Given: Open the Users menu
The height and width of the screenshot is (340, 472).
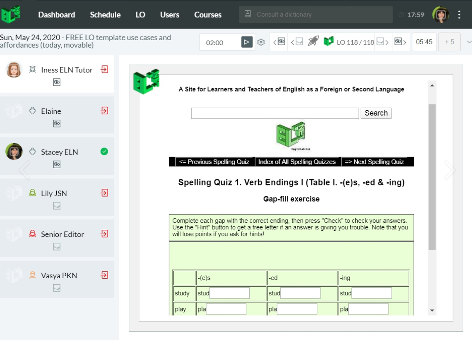Looking at the screenshot, I should 169,15.
